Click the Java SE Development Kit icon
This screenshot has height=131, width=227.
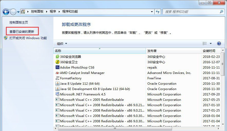(x=58, y=89)
